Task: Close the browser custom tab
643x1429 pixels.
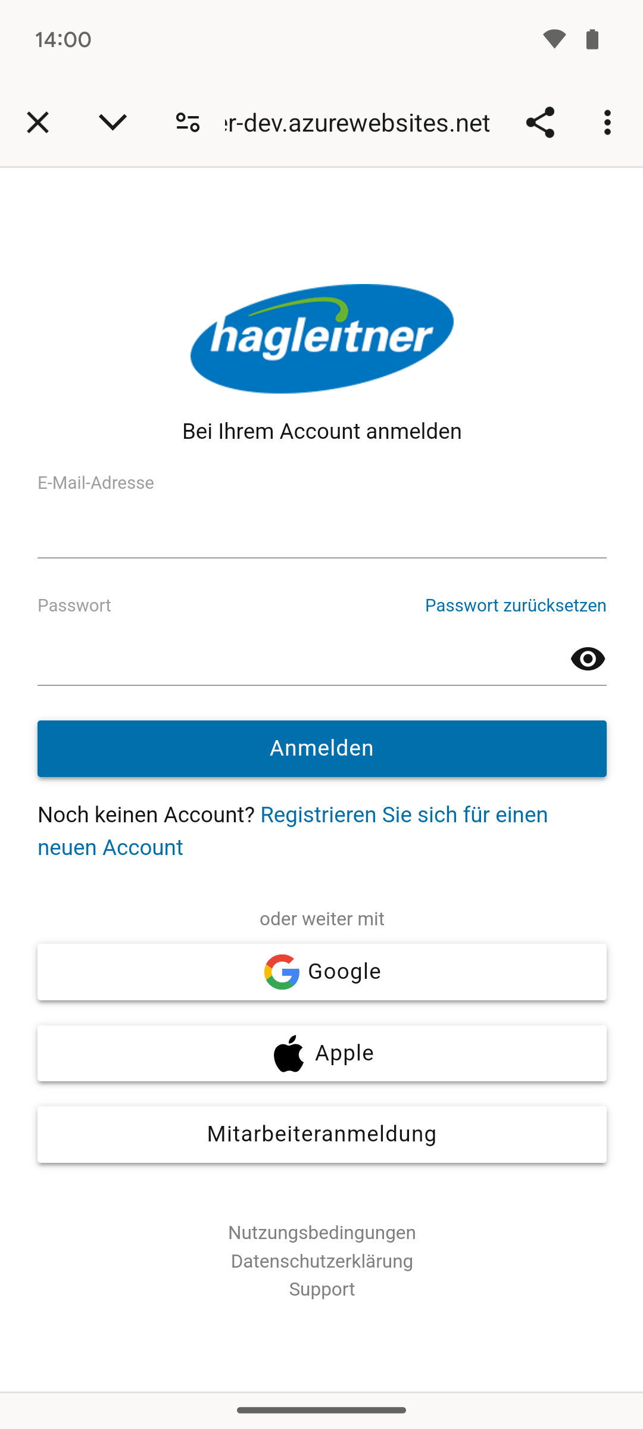Action: pyautogui.click(x=38, y=123)
